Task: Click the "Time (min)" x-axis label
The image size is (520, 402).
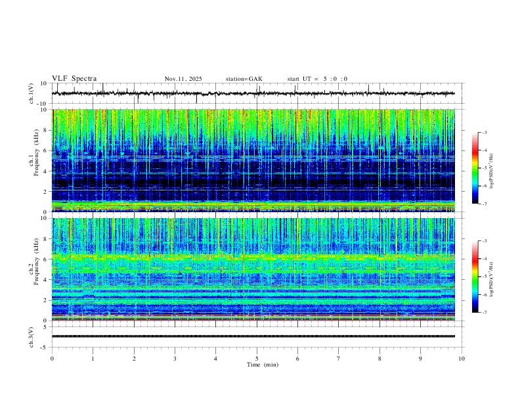Action: [x=263, y=365]
